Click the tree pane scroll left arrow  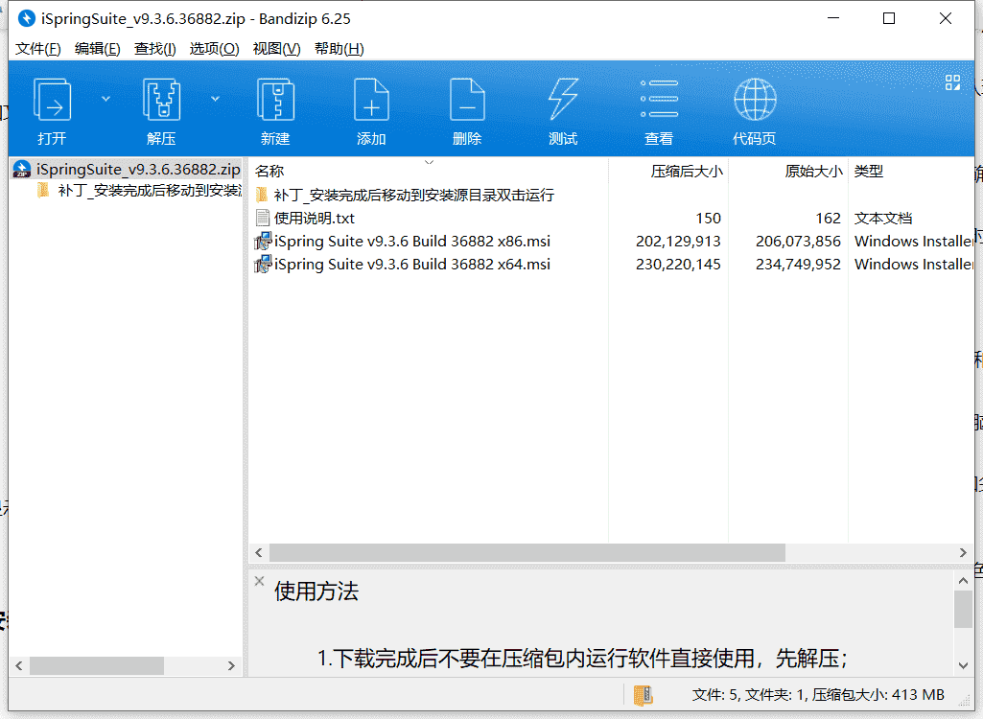point(19,665)
